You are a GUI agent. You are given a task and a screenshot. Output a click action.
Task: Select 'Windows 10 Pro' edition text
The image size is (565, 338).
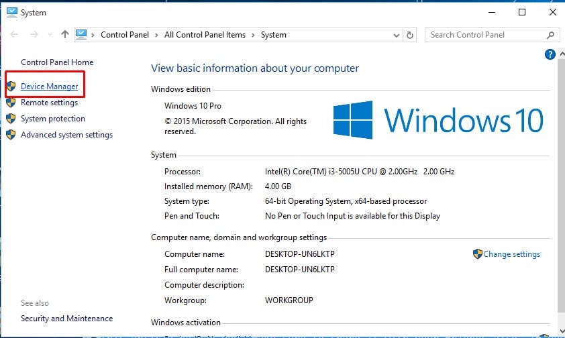tap(193, 106)
